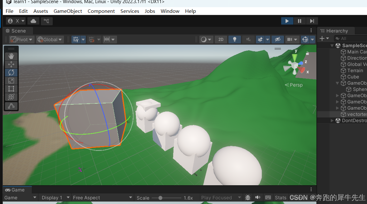Viewport: 367px width, 204px height.
Task: Select Cube in the Hierarchy
Action: [x=353, y=77]
